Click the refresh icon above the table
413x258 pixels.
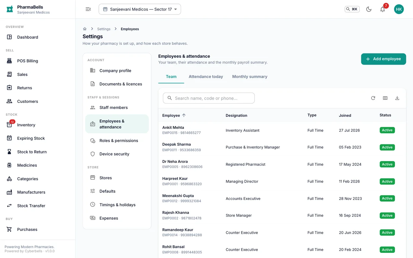pos(373,98)
